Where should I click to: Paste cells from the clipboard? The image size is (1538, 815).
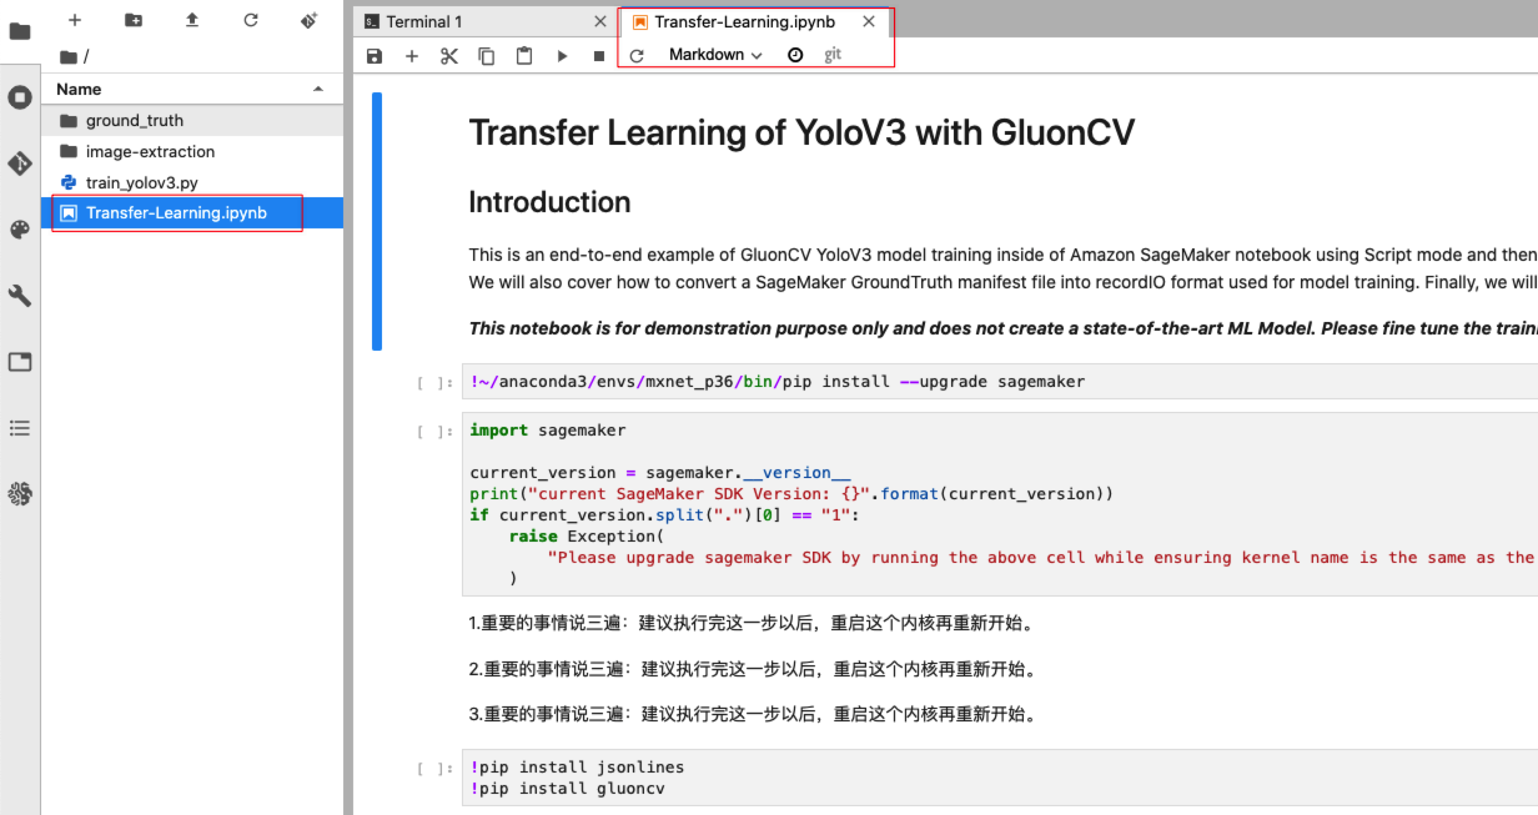524,56
